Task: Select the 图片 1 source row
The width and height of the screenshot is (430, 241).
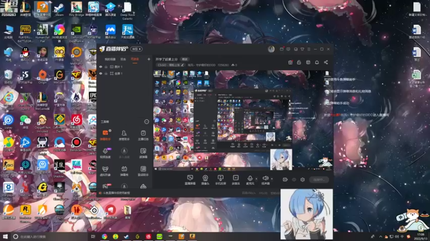Action: tap(125, 66)
